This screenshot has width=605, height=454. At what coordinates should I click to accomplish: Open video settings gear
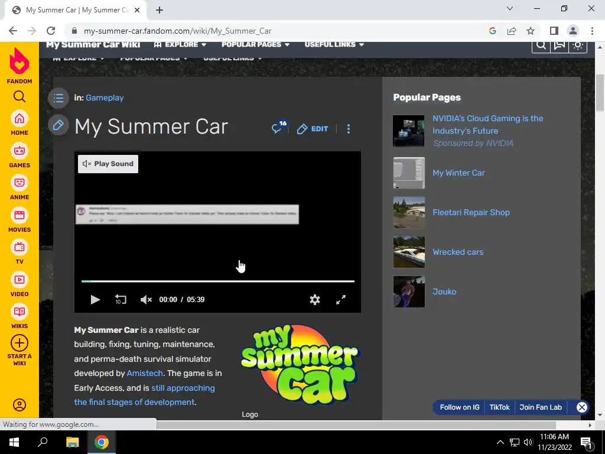click(315, 300)
